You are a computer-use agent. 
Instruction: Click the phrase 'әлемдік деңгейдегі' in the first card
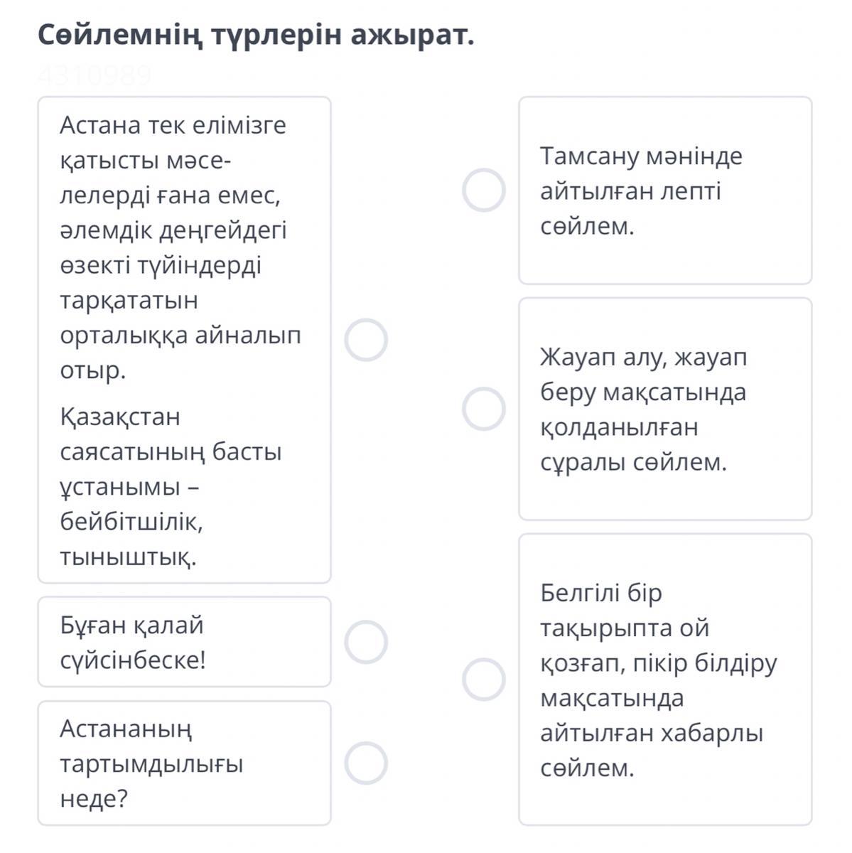173,230
